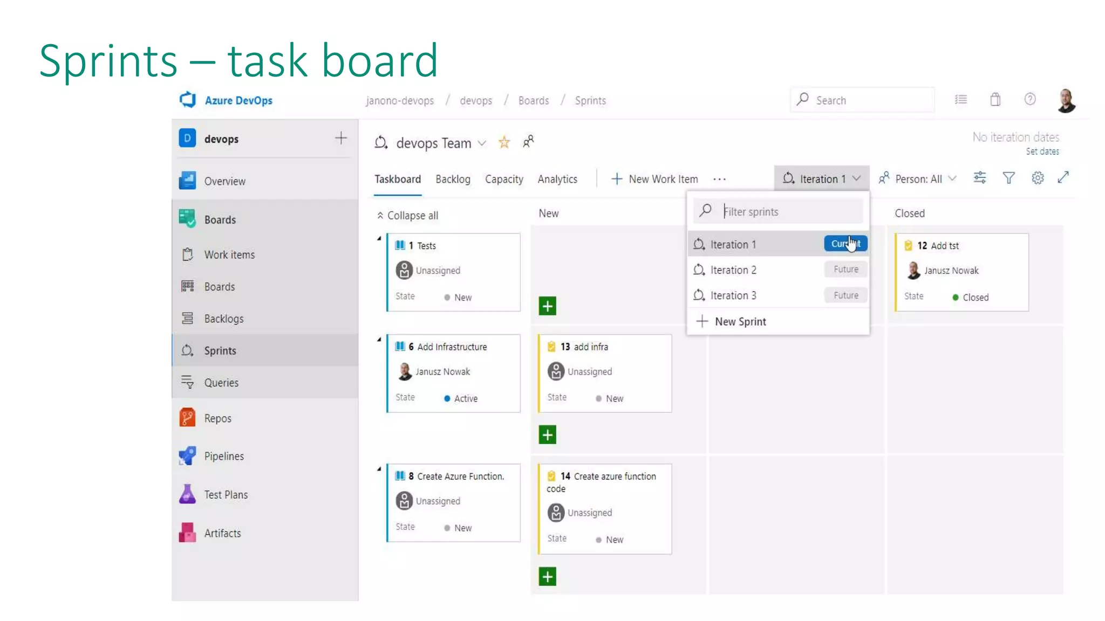Viewport: 1105px width, 621px height.
Task: Open the Iteration 1 sprint dropdown
Action: coord(821,179)
